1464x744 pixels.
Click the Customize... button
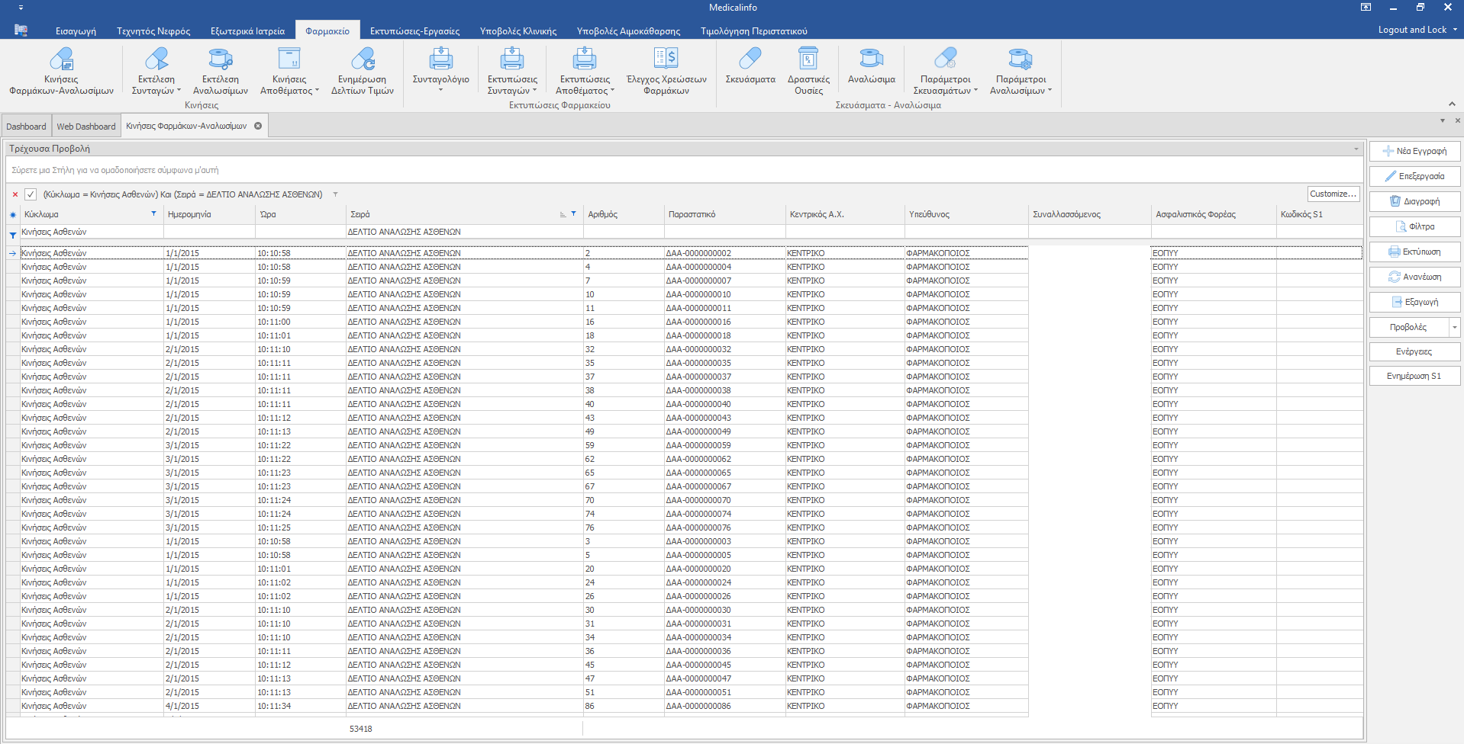coord(1333,194)
